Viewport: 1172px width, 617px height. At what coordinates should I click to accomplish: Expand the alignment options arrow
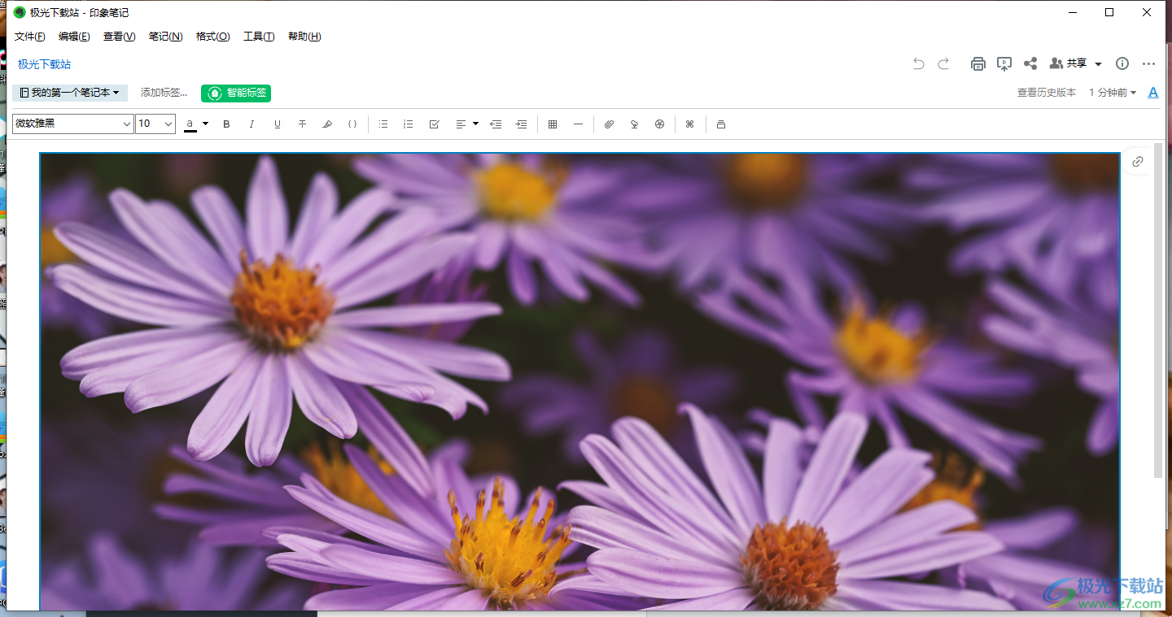(475, 124)
